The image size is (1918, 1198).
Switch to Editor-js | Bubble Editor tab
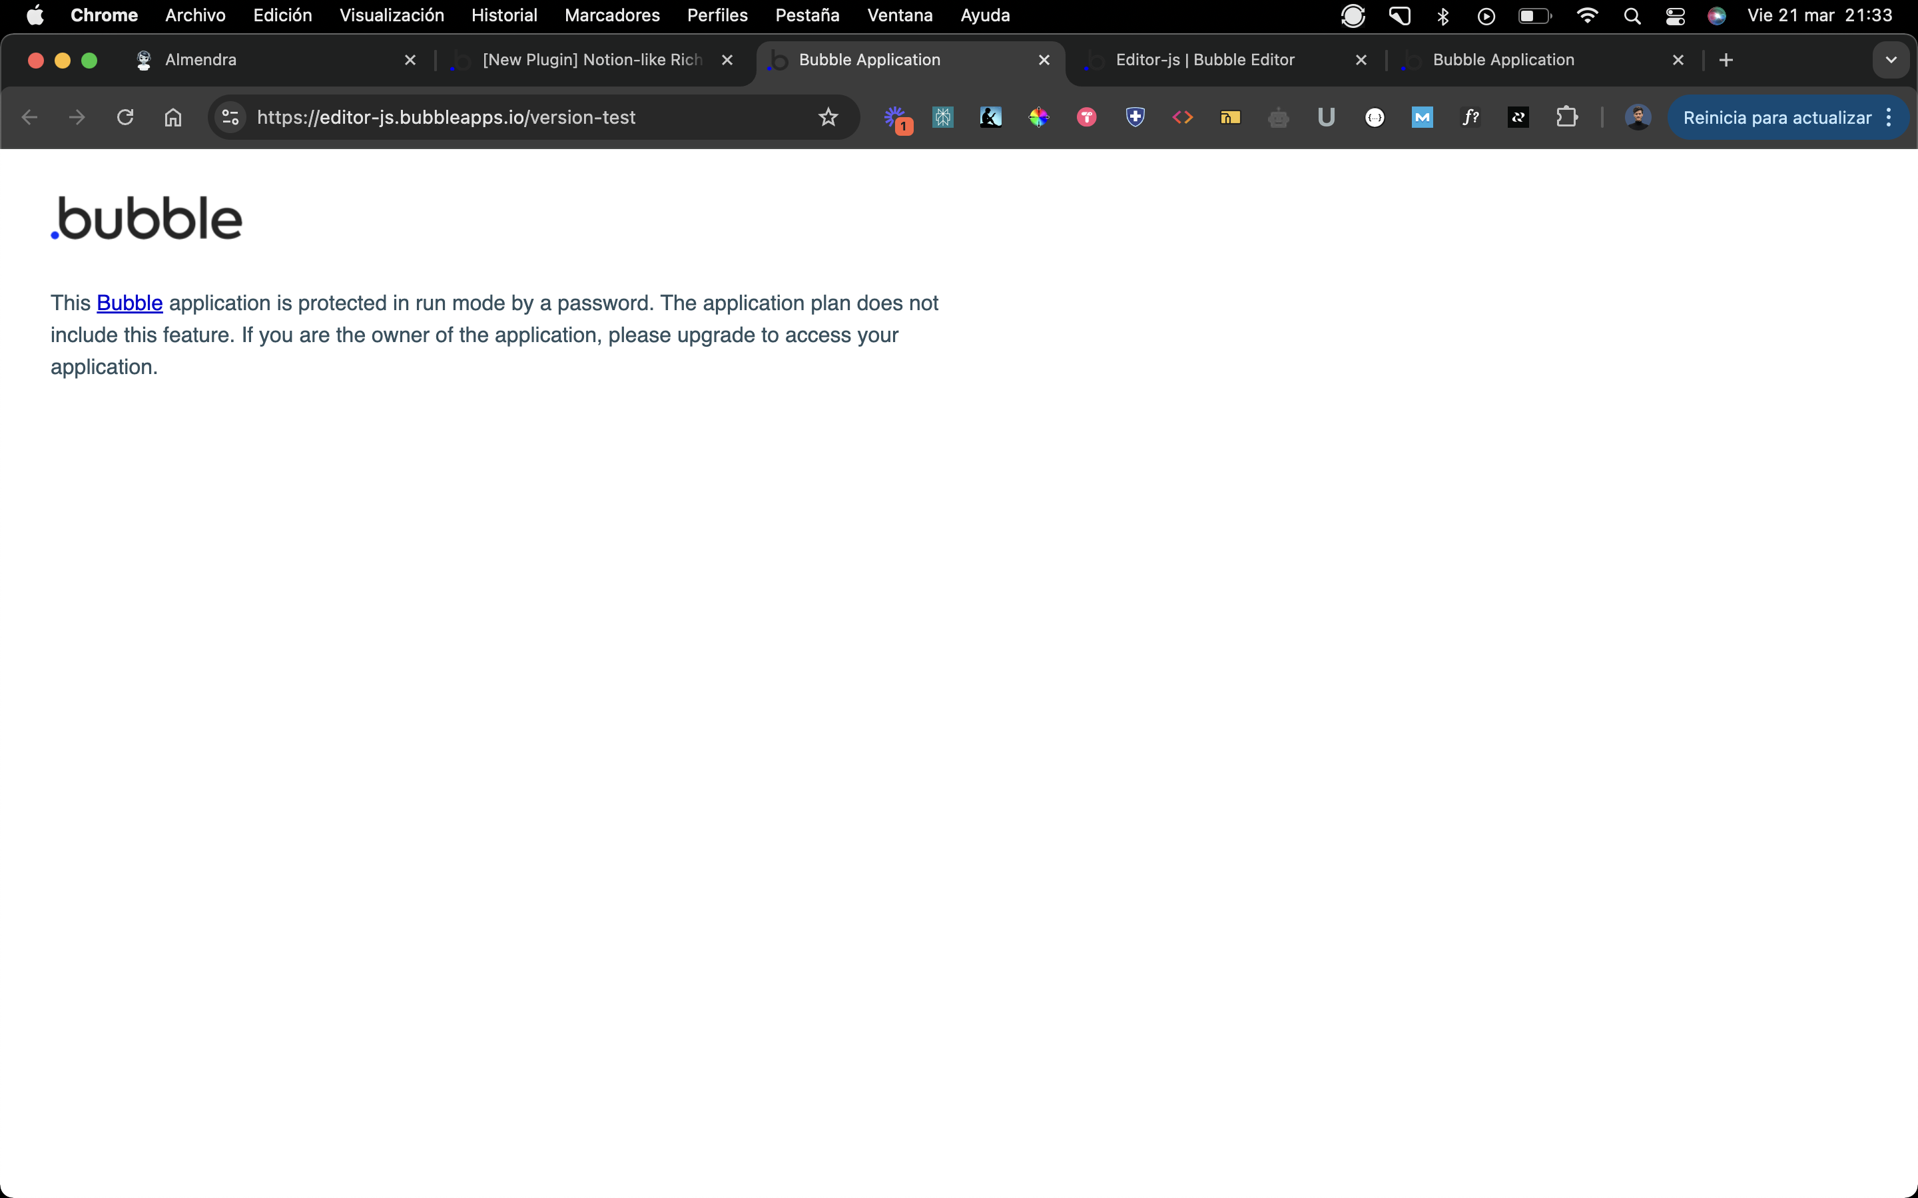pos(1205,60)
